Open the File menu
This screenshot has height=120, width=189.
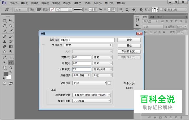tap(14, 3)
